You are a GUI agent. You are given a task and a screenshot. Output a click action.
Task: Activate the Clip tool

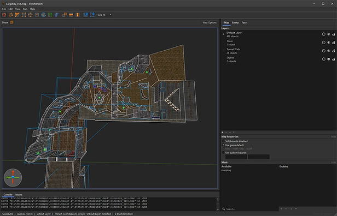pyautogui.click(x=17, y=15)
